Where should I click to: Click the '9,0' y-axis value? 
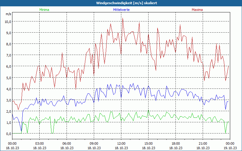coord(9,33)
